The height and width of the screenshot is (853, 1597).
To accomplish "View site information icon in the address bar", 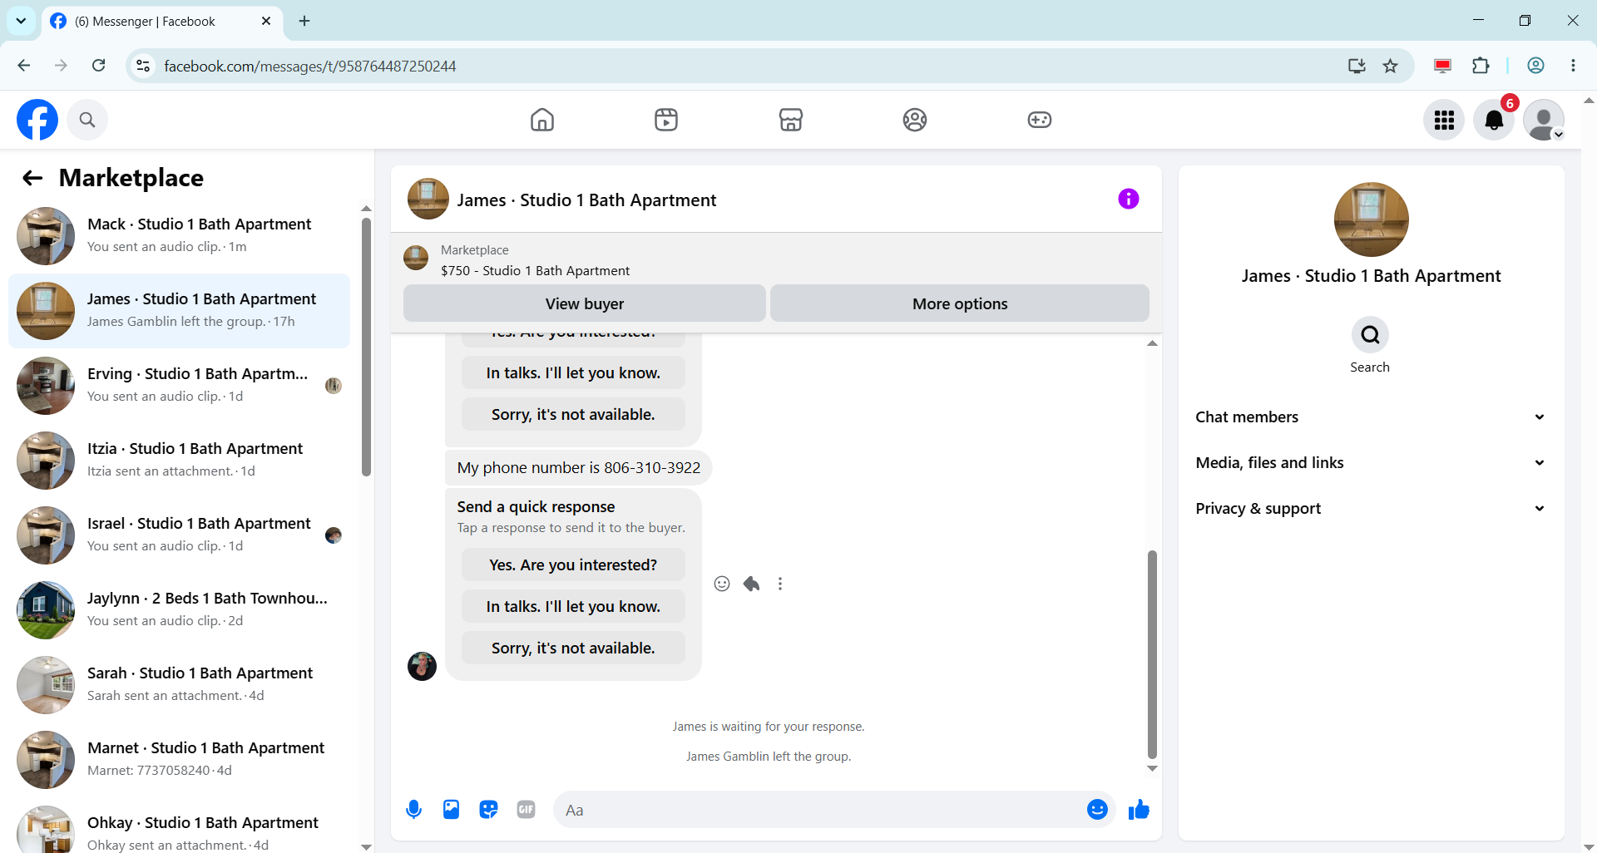I will (x=143, y=66).
